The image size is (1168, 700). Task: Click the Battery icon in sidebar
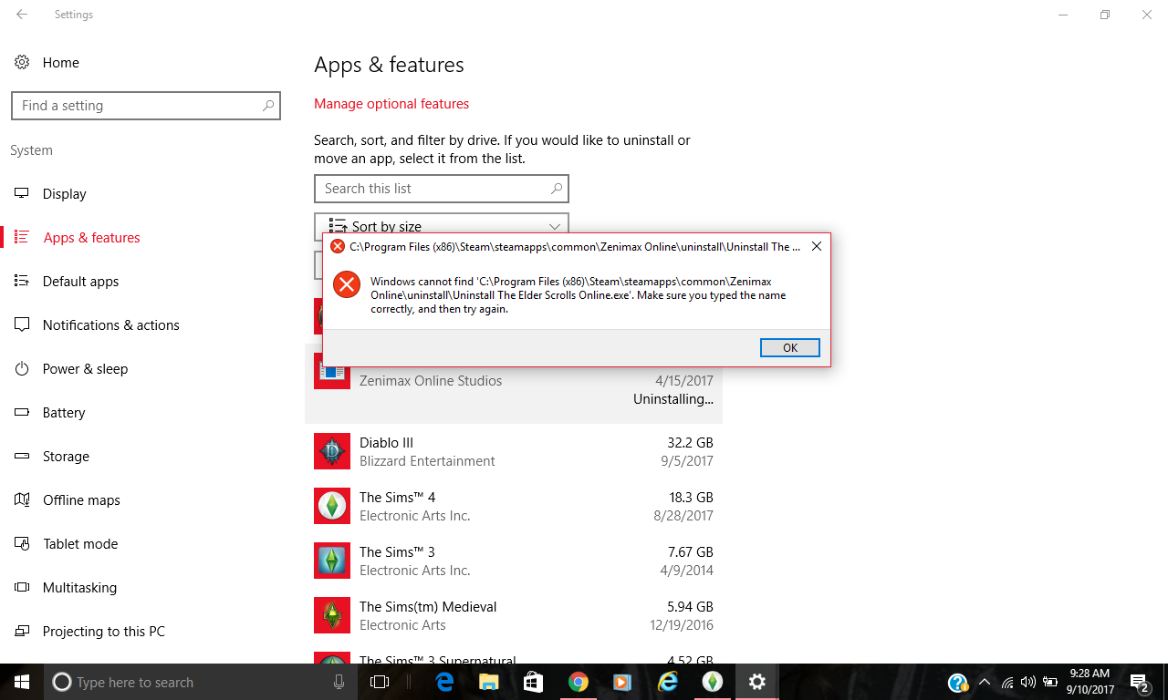click(23, 413)
